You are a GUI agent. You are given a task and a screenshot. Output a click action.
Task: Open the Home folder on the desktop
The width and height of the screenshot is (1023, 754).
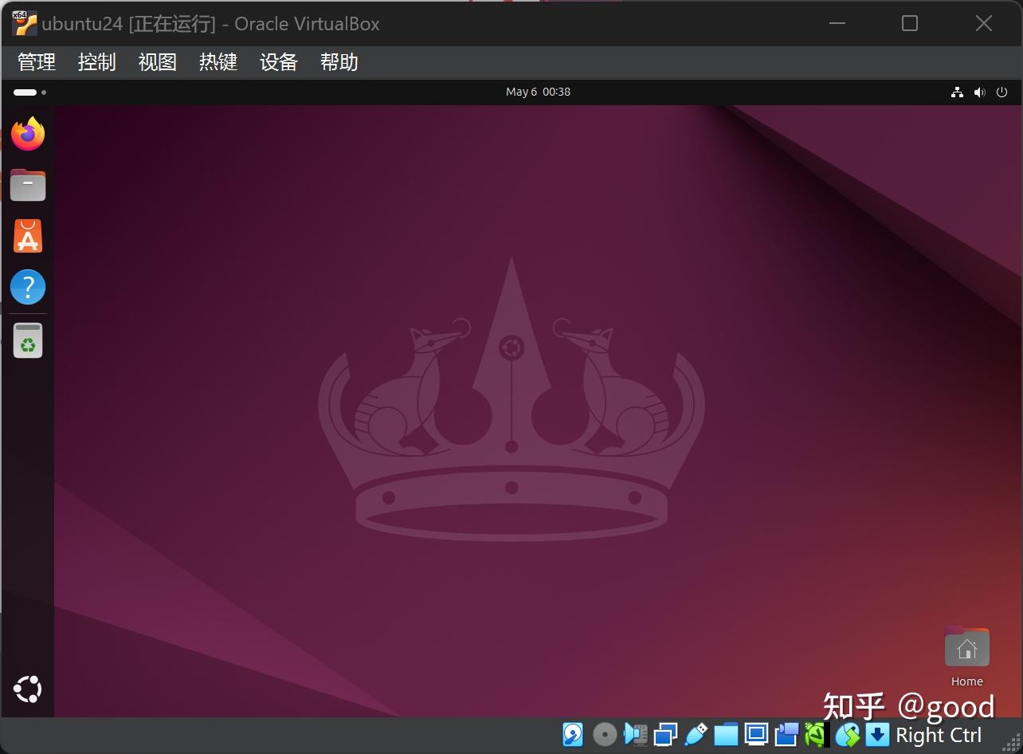tap(966, 647)
